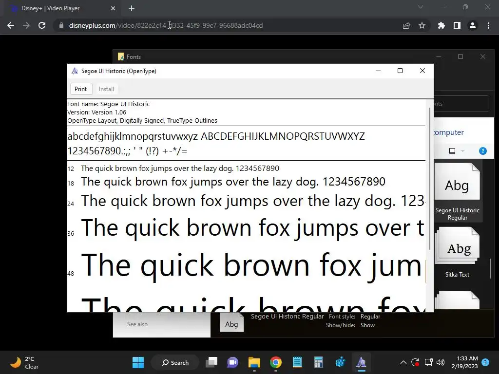Viewport: 499px width, 374px height.
Task: Click font viewer vertical scrollbar
Action: coord(430,179)
